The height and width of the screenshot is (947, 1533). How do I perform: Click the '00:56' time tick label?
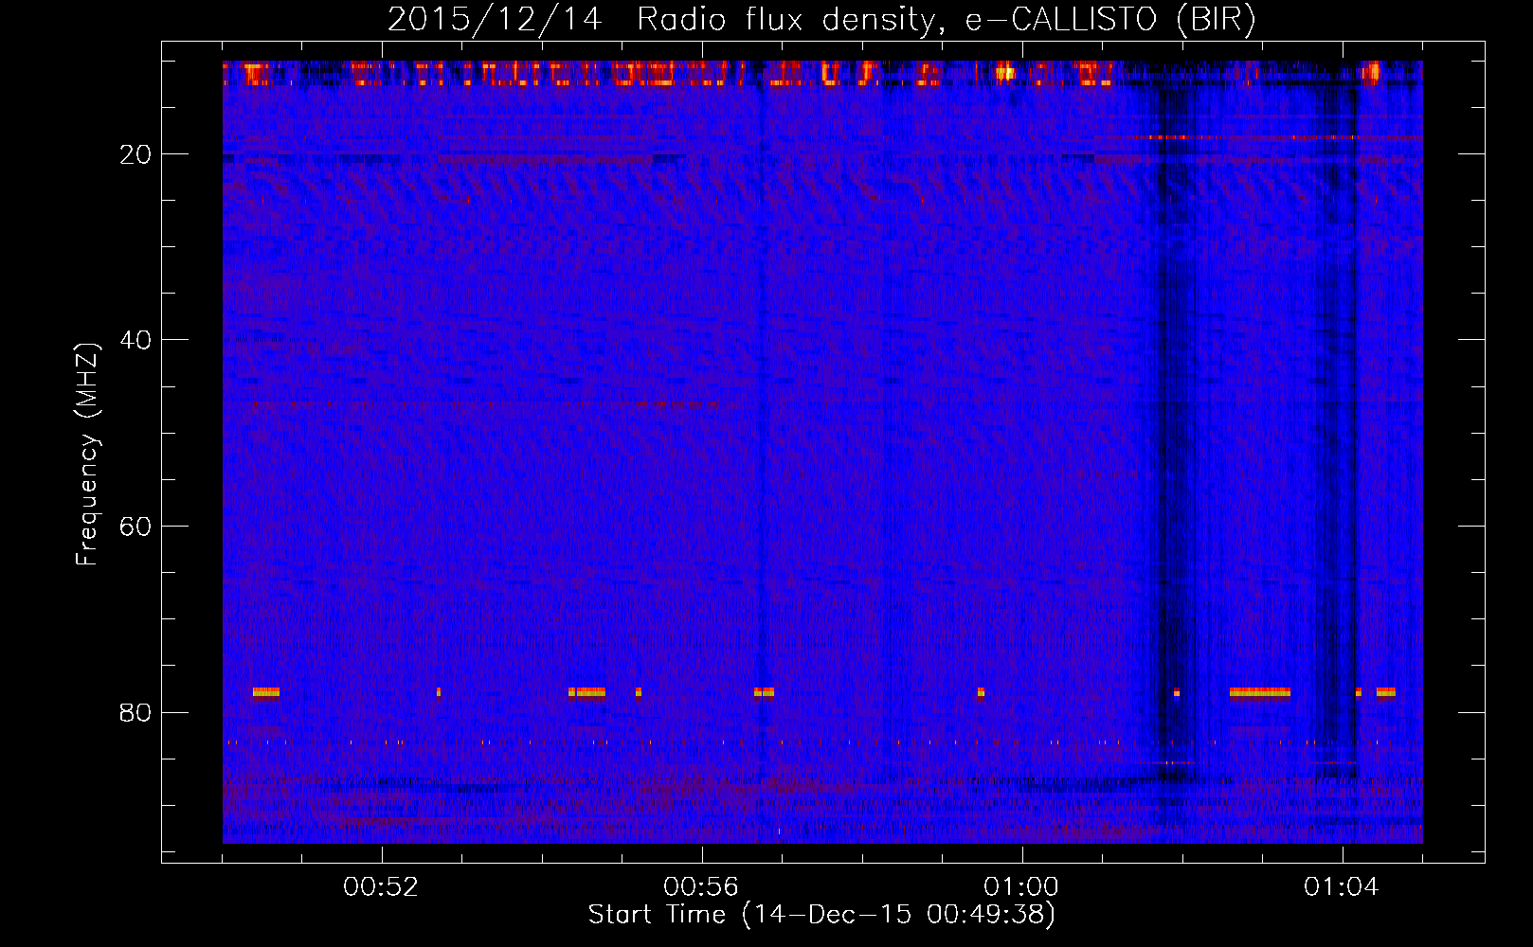click(701, 887)
